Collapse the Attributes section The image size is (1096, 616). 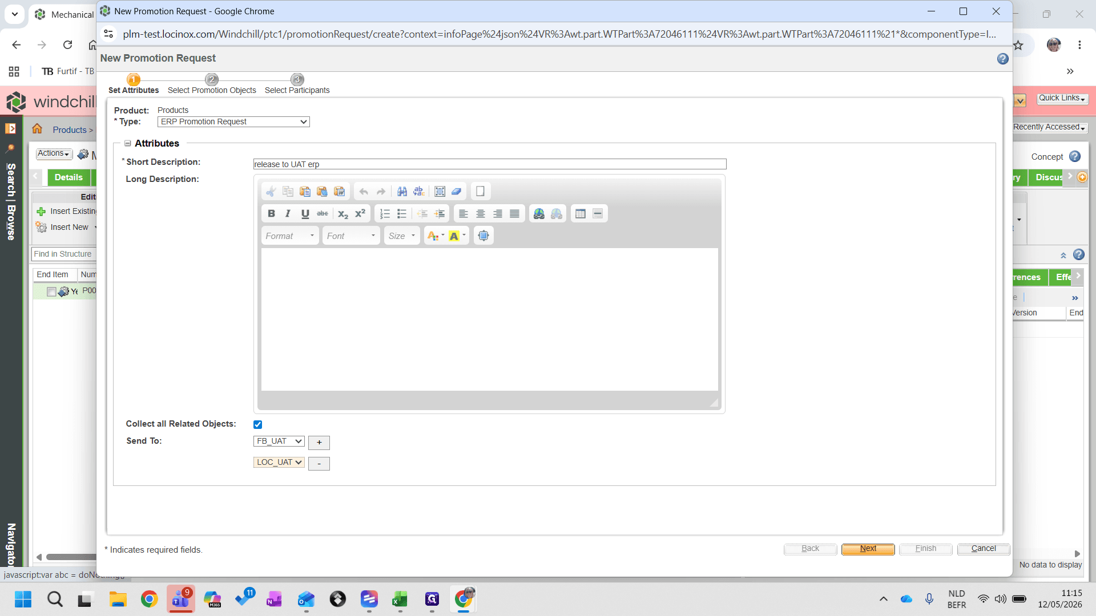pos(128,144)
